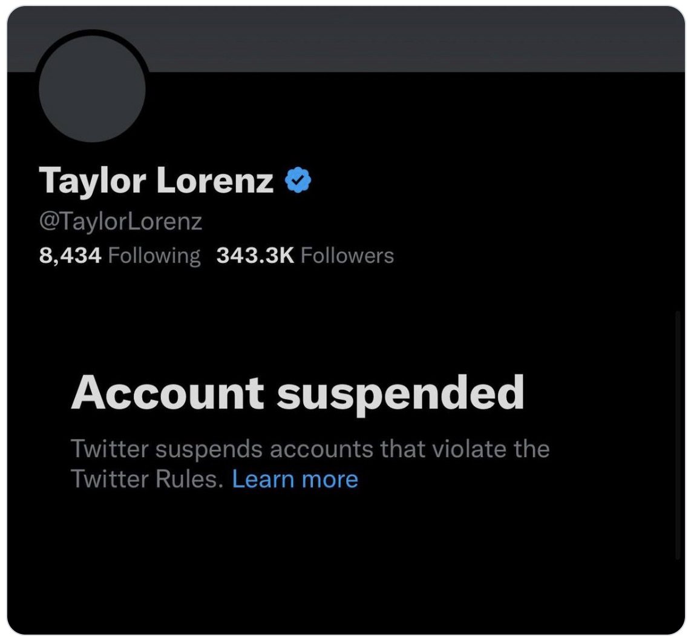
Task: Click the word Lorenz in display name
Action: pos(215,180)
